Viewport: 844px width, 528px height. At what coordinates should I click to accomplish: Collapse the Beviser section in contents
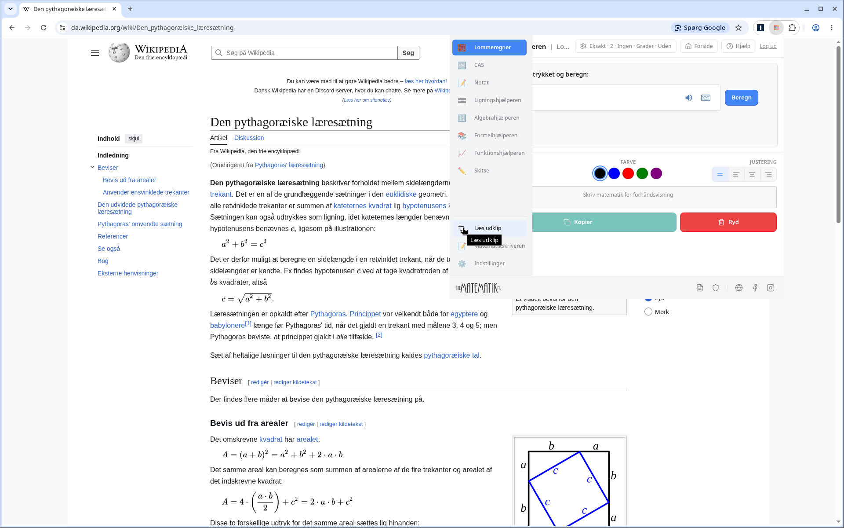click(92, 167)
